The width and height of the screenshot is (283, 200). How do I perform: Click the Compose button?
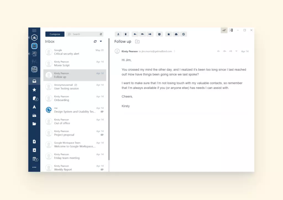click(55, 34)
